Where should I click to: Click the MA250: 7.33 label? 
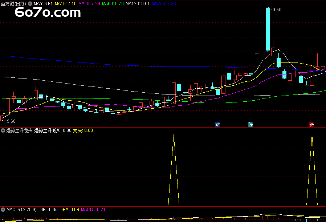[x=164, y=4]
